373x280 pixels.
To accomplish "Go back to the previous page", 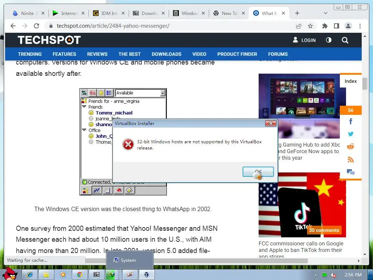I will click(13, 26).
